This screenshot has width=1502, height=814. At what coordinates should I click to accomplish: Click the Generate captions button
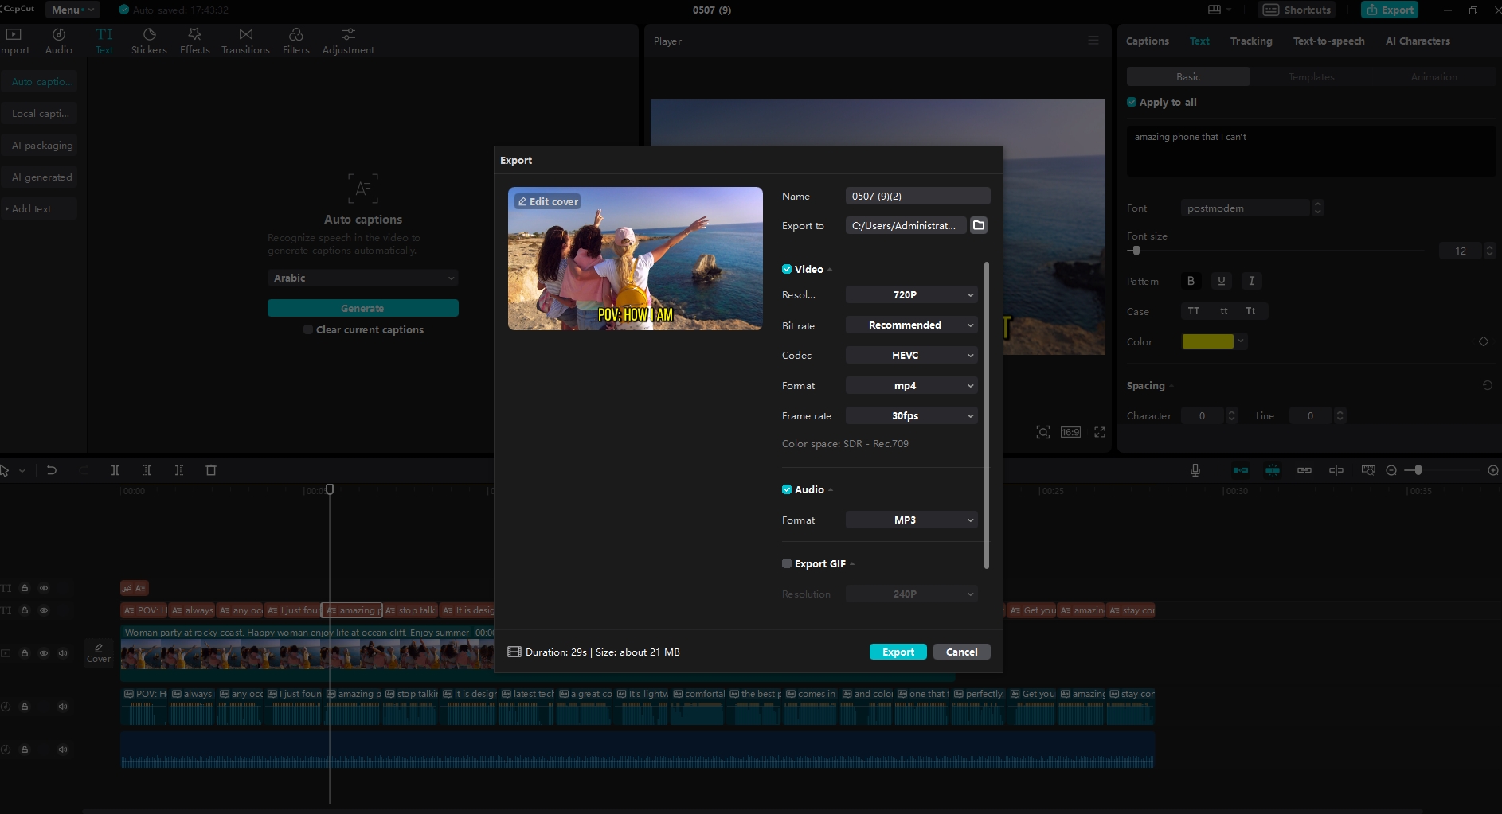click(x=362, y=308)
